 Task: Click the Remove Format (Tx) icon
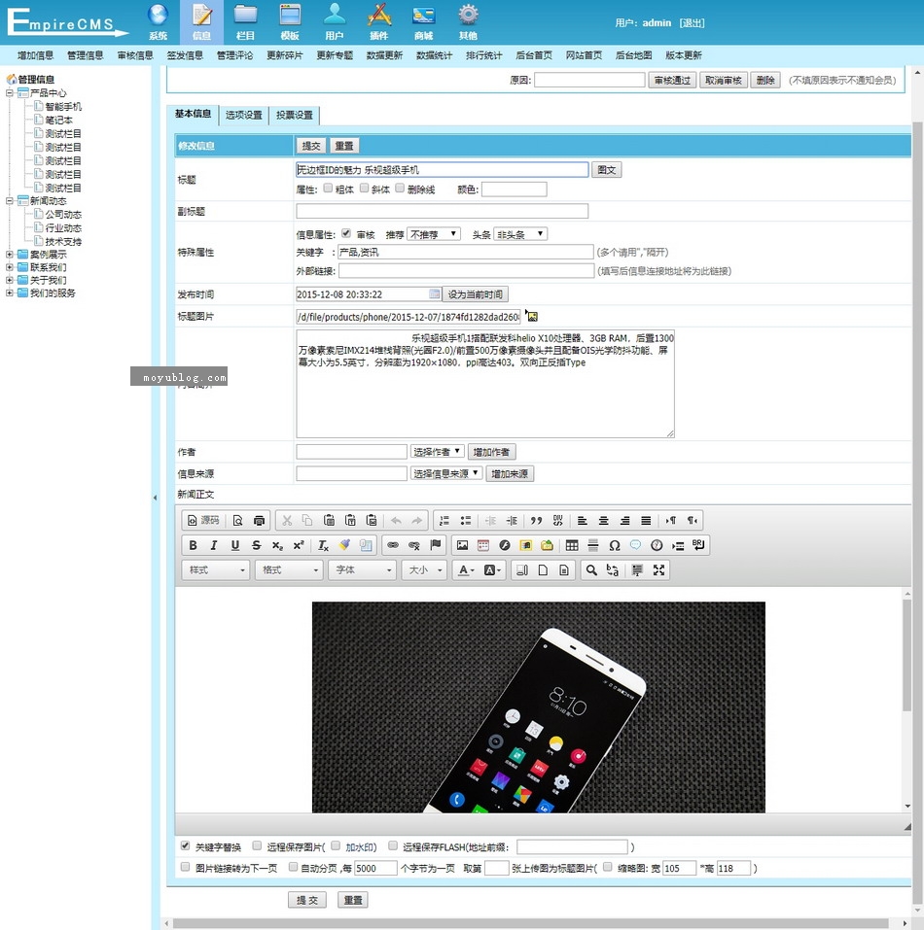click(323, 545)
